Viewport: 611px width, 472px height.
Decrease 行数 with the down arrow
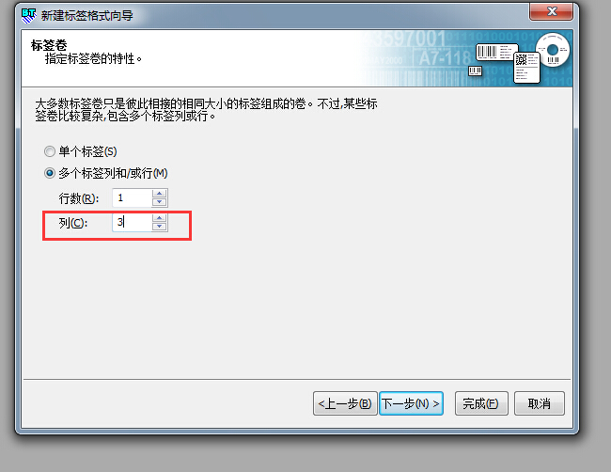tap(160, 202)
